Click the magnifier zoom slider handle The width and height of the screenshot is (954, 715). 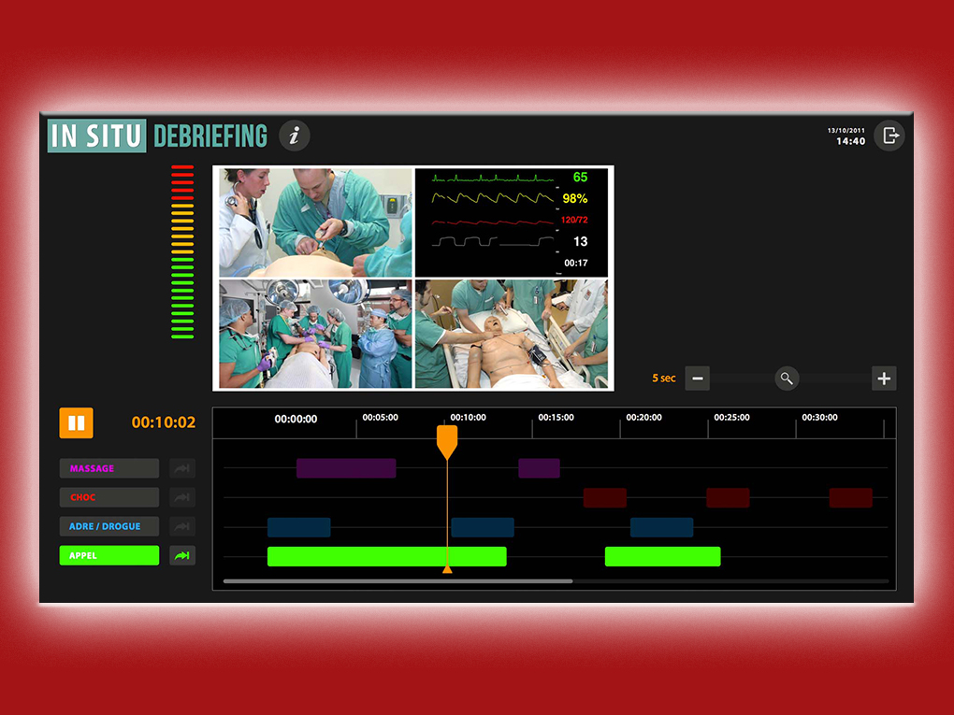787,379
